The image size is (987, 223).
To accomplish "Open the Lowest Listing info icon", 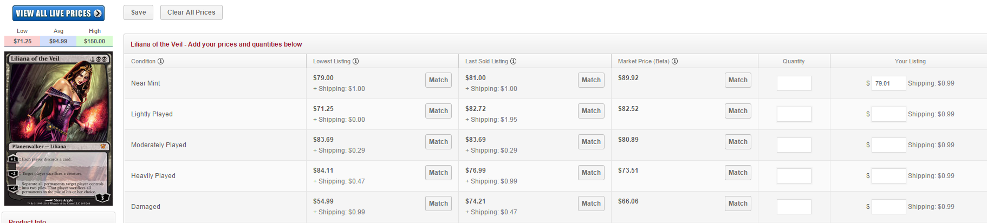I will [356, 61].
